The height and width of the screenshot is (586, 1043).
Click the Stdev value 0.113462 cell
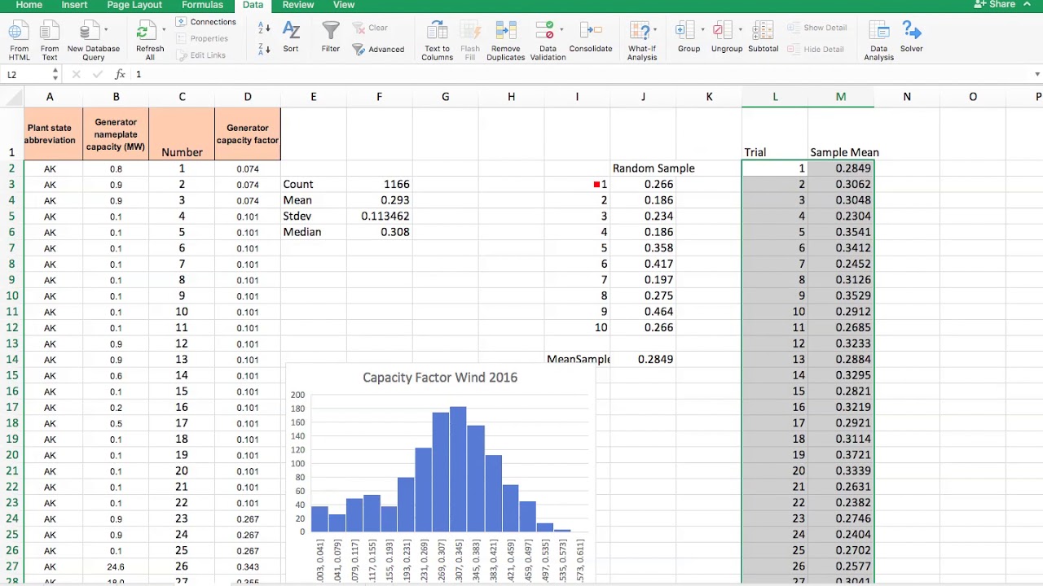pyautogui.click(x=379, y=216)
